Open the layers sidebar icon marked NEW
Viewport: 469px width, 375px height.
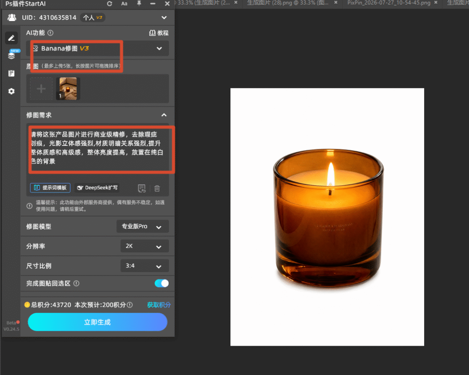(11, 55)
